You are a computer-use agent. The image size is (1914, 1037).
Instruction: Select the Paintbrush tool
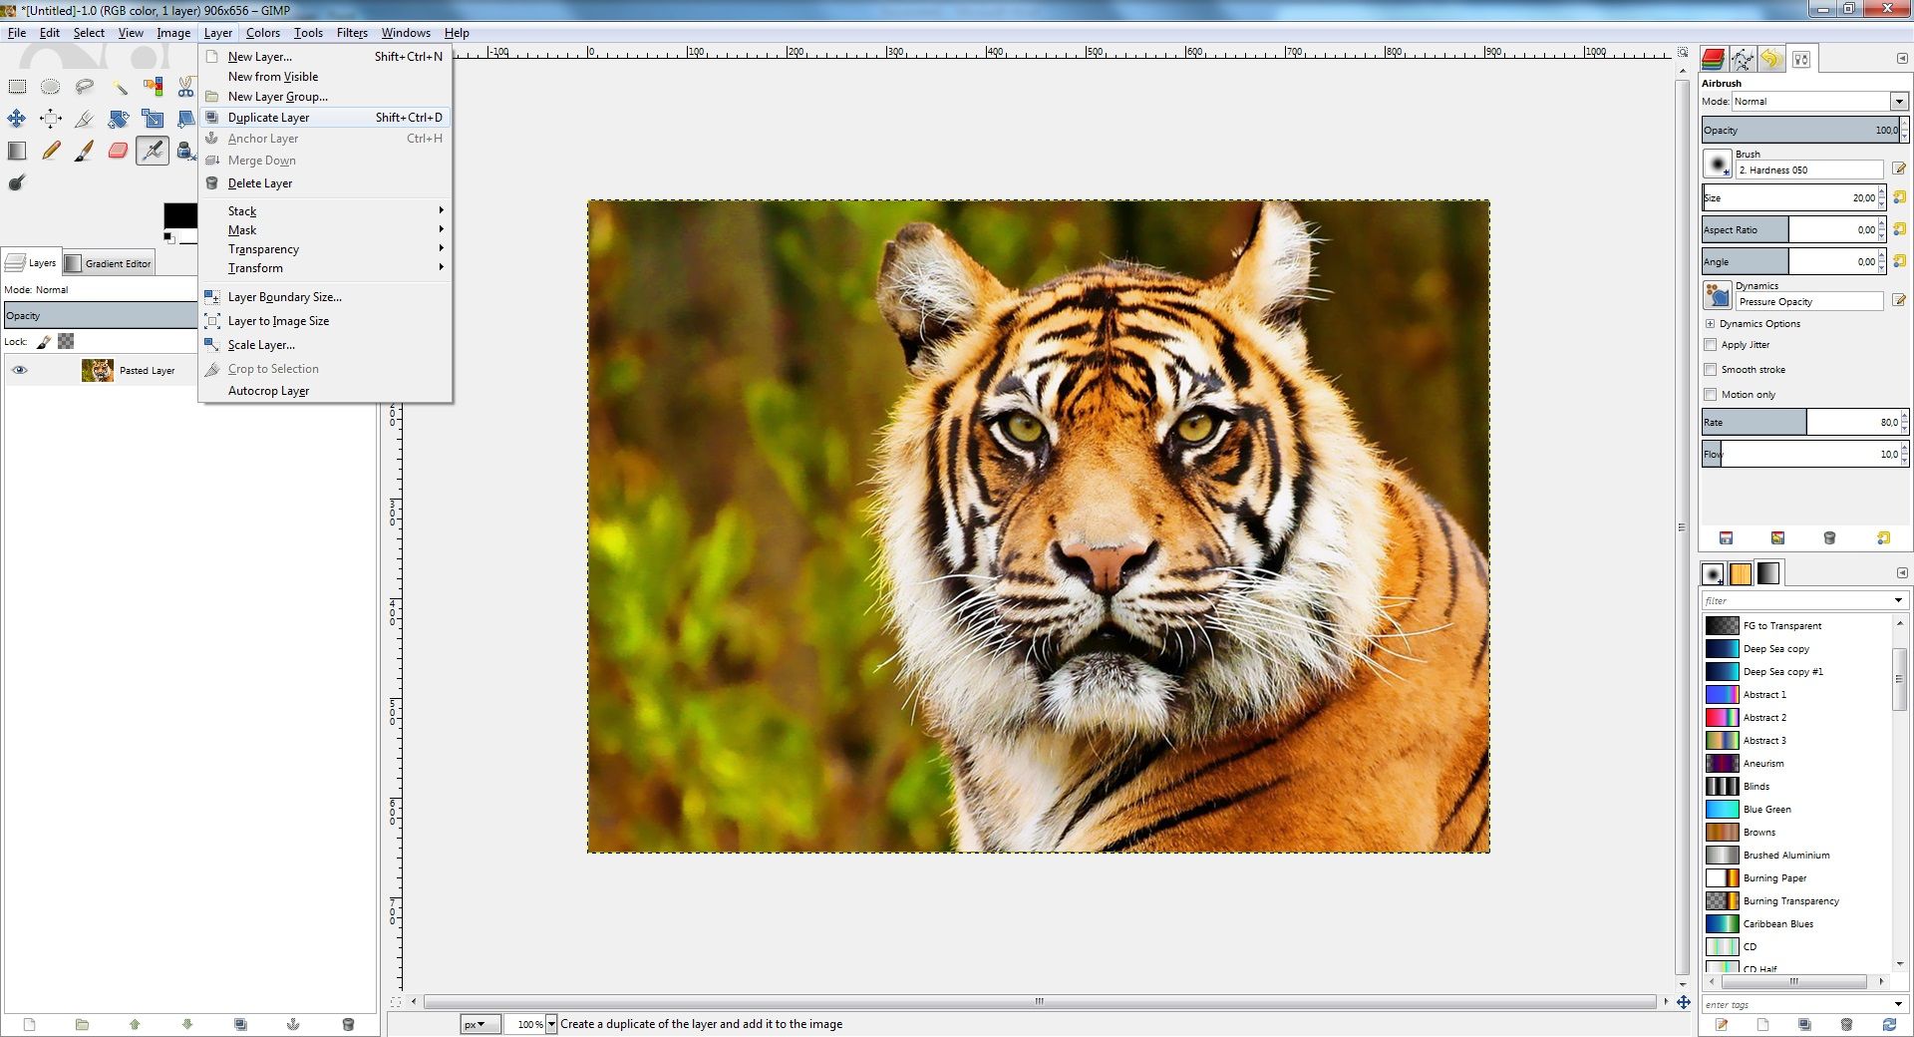pos(85,151)
